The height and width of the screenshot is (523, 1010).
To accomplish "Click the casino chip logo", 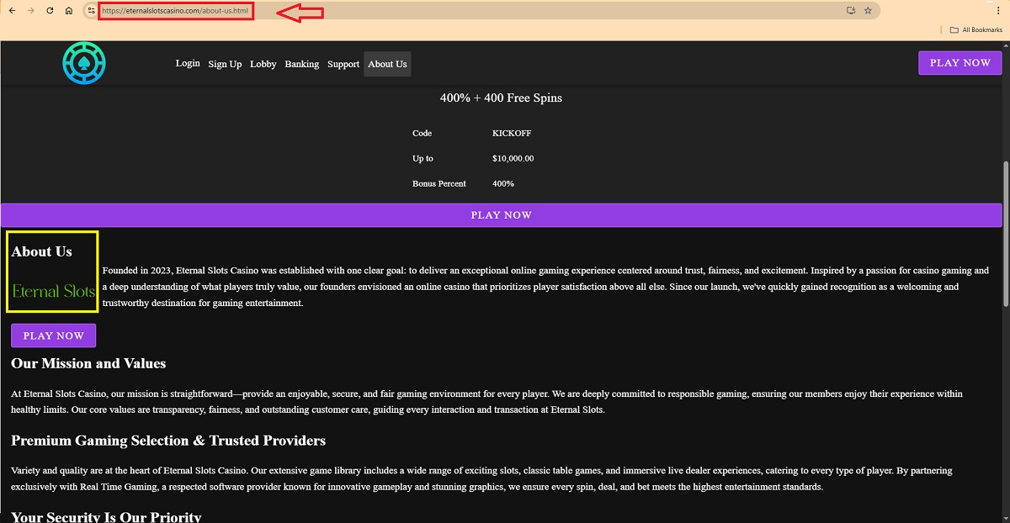I will (84, 63).
